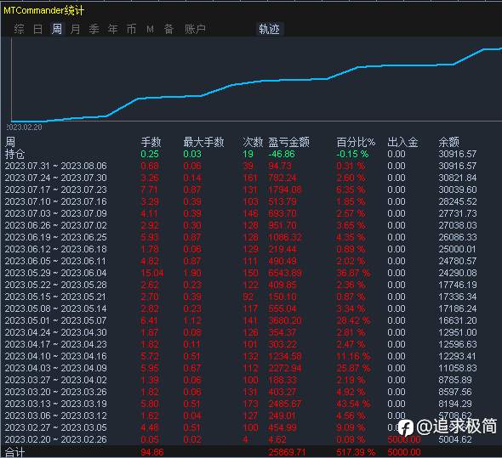Select the week row 2023.03.06 ~ 2023.03.12
The height and width of the screenshot is (458, 502).
[x=241, y=416]
